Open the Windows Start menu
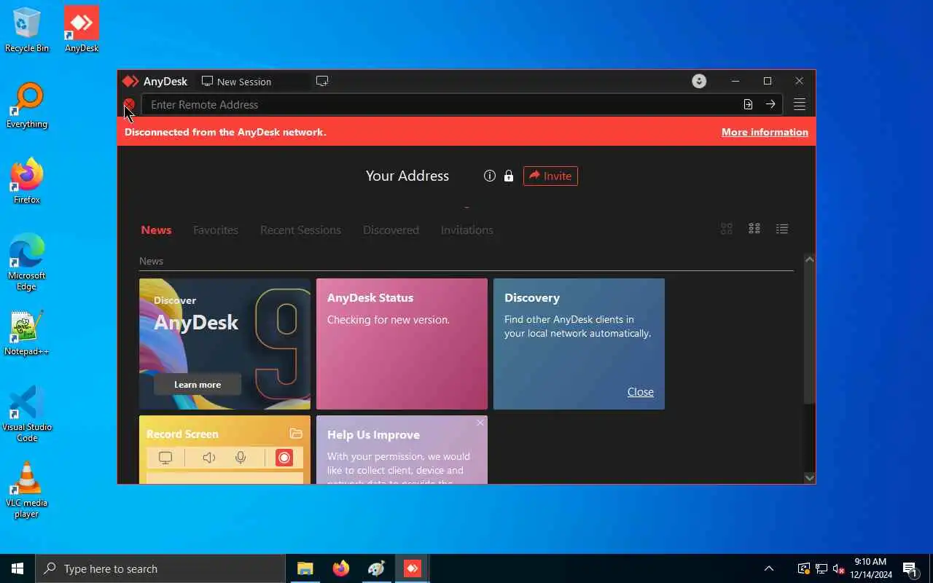 point(17,568)
